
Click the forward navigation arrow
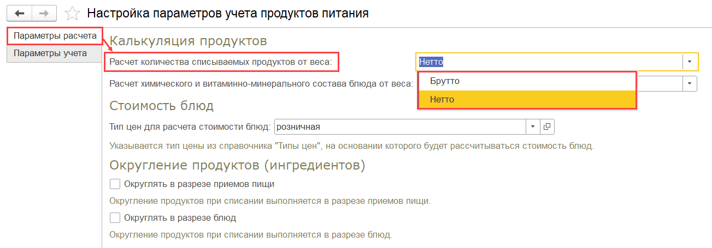coord(45,13)
